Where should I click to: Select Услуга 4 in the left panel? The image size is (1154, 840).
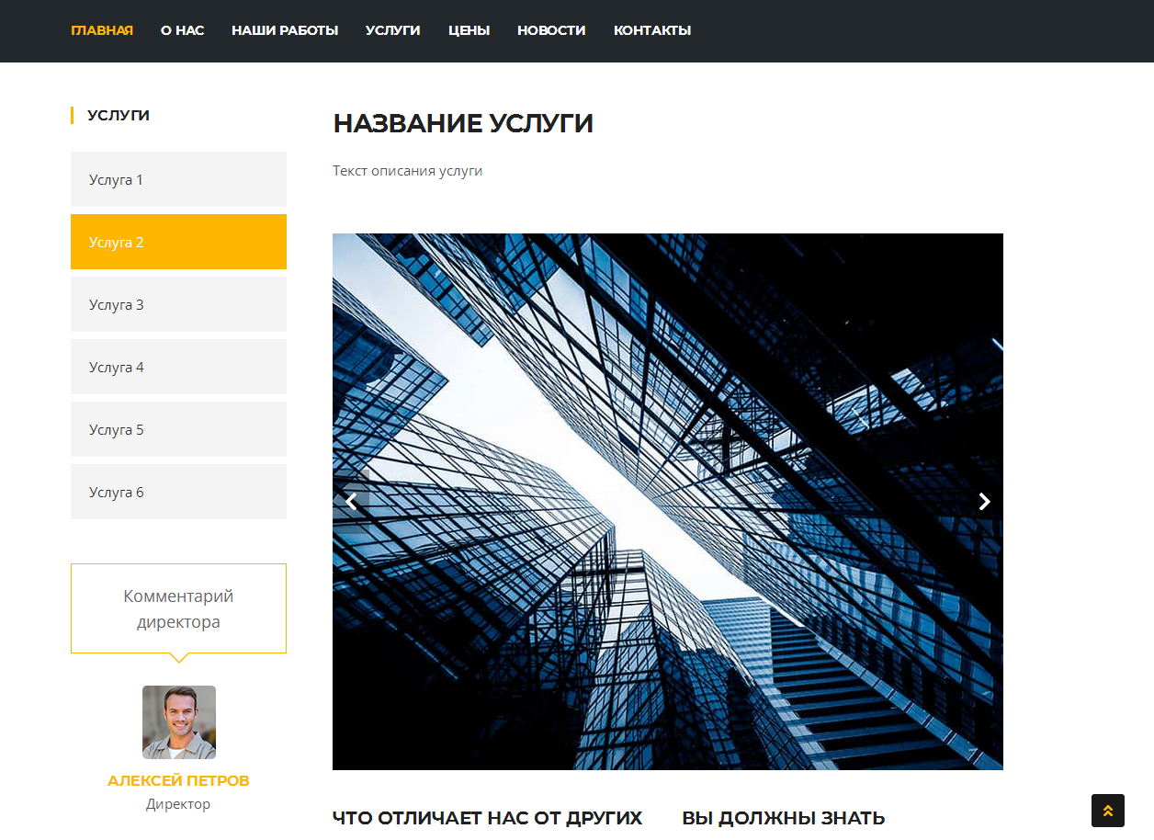click(178, 367)
